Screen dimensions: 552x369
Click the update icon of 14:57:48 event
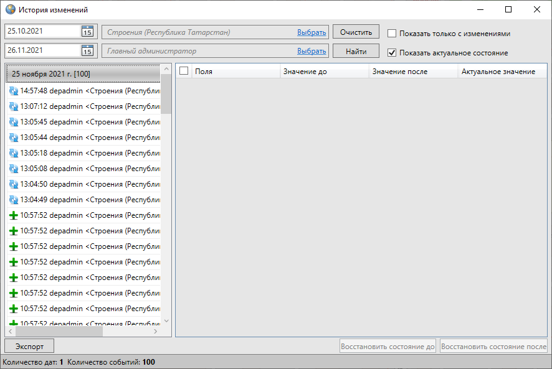14,91
